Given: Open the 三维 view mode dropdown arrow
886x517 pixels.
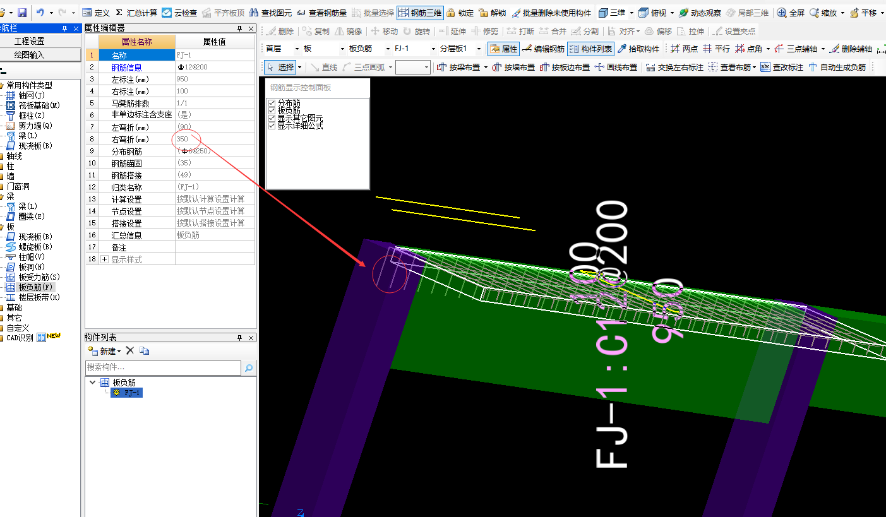Looking at the screenshot, I should [632, 13].
